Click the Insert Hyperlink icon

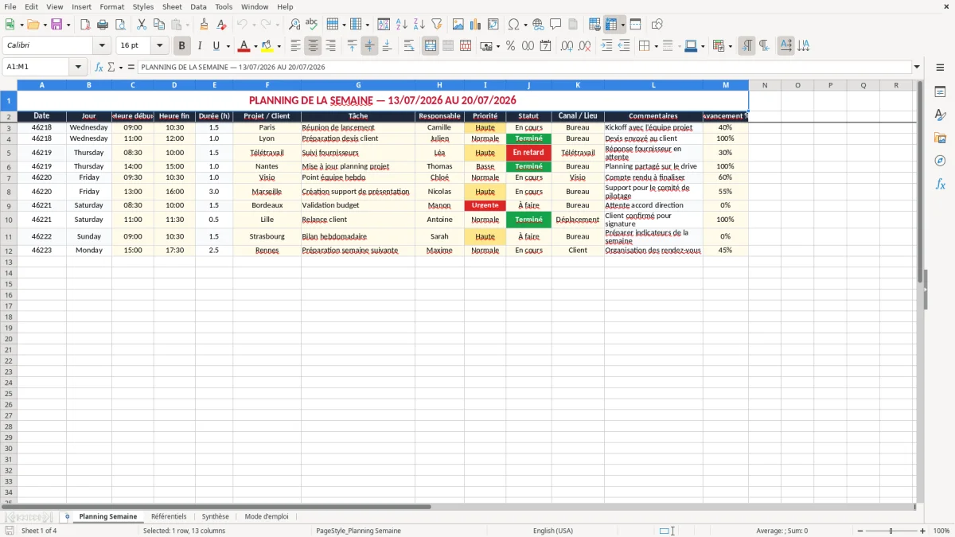point(538,25)
